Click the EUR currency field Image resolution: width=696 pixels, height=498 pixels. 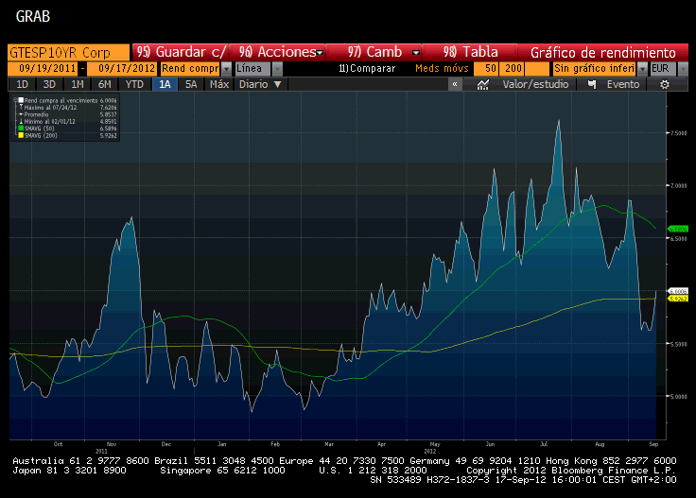[663, 69]
